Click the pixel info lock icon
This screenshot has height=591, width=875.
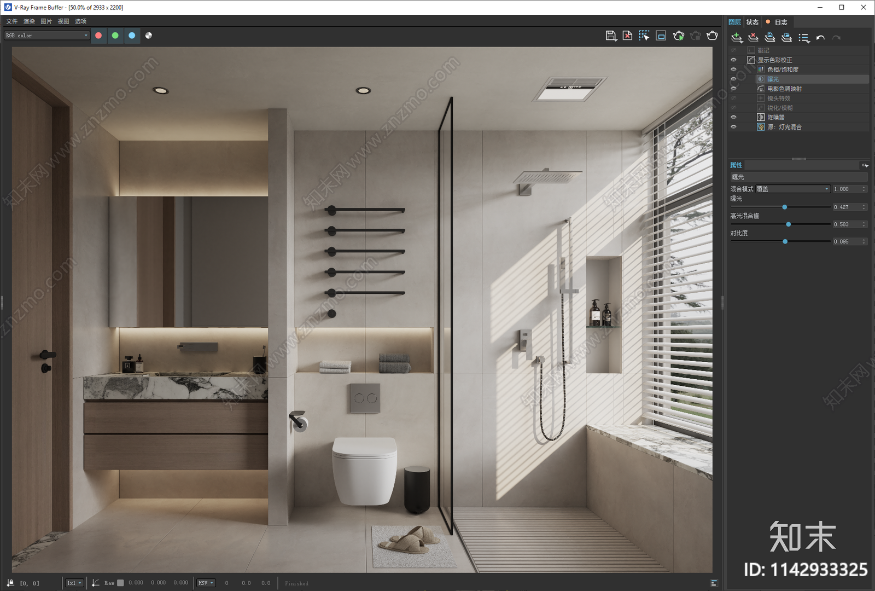pyautogui.click(x=10, y=583)
